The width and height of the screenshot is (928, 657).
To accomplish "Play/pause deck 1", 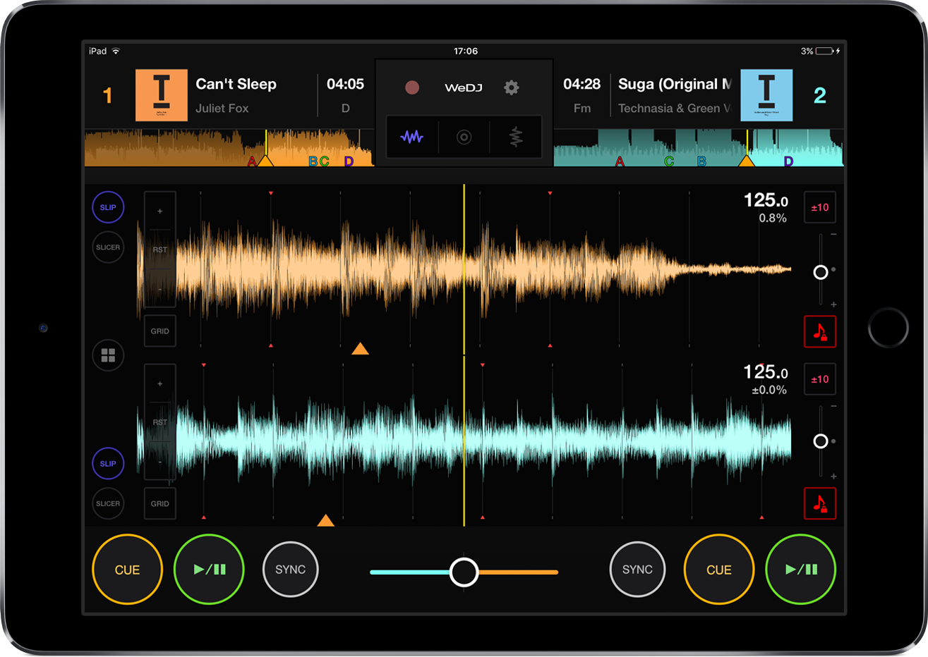I will click(209, 570).
